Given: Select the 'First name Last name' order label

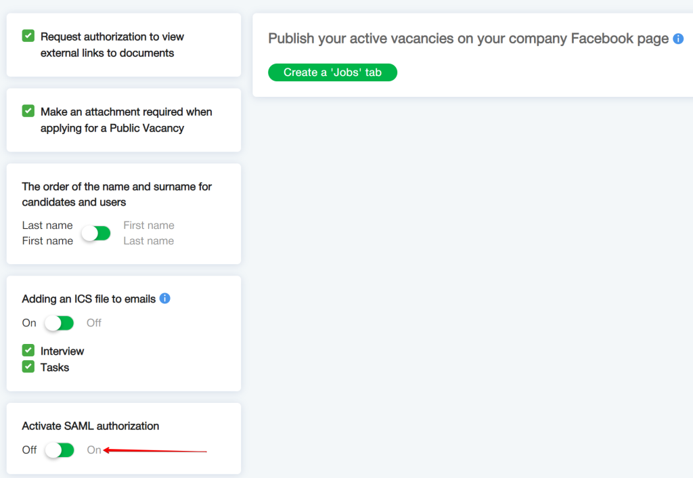Looking at the screenshot, I should pyautogui.click(x=148, y=232).
